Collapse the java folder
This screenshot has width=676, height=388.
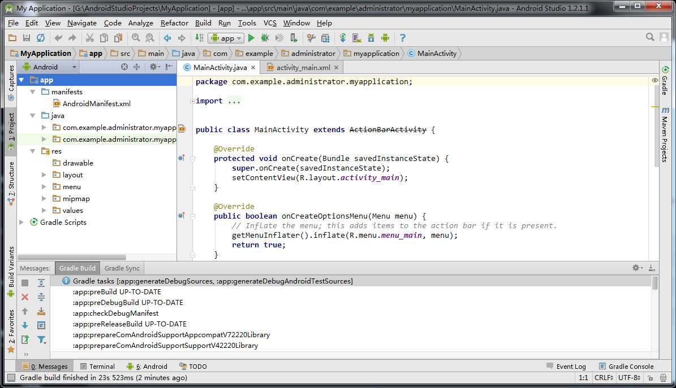(x=33, y=115)
